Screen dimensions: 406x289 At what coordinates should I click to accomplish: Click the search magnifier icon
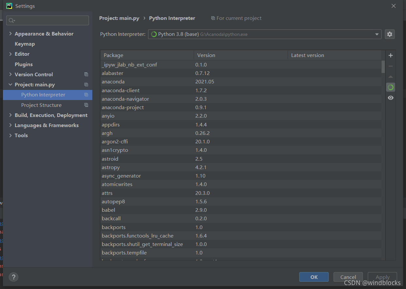11,21
